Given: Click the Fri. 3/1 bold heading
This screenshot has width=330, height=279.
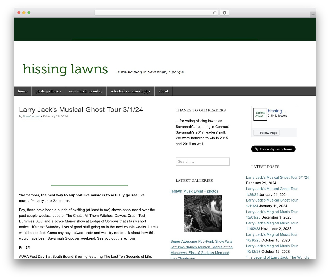Looking at the screenshot, I should pyautogui.click(x=25, y=248).
